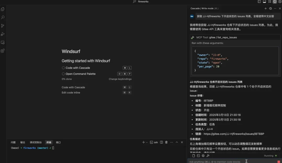Open the gitee issue IBT88P link
282x163 pixels.
(x=234, y=134)
